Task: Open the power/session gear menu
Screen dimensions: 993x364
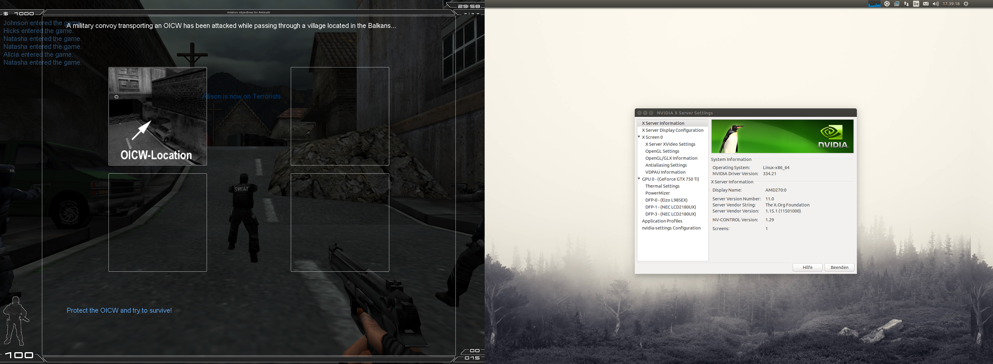Action: [x=966, y=4]
